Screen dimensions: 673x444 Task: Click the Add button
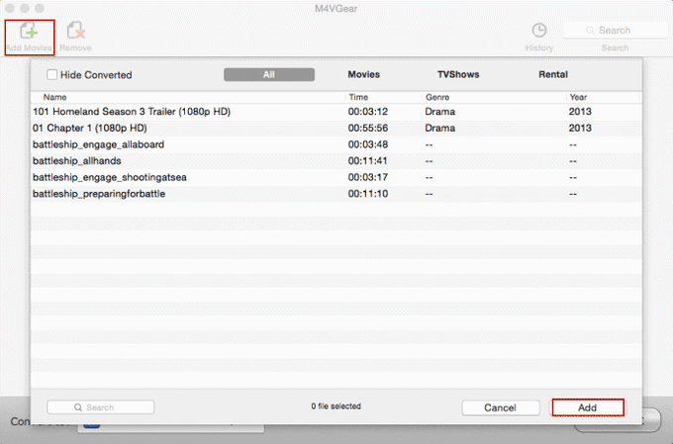click(x=588, y=407)
